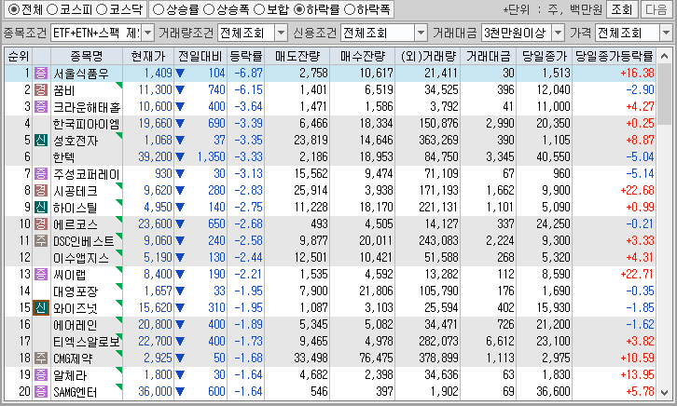Select the 하락폭 radio option
This screenshot has width=677, height=406.
pyautogui.click(x=350, y=9)
